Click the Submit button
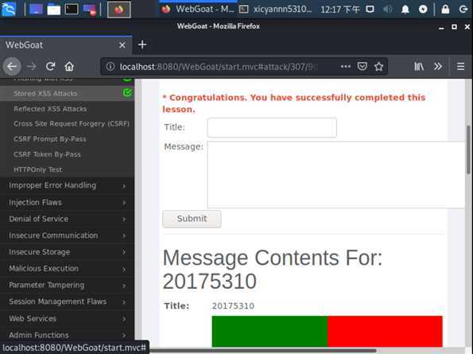Screen dimensions: 473x354 (x=192, y=219)
